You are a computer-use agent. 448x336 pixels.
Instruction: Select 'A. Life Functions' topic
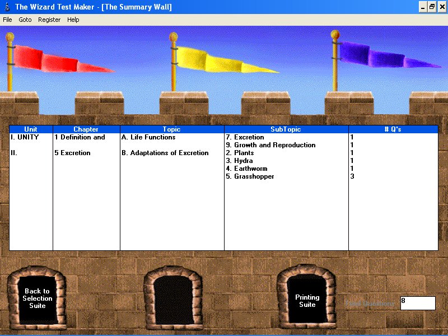click(x=148, y=137)
